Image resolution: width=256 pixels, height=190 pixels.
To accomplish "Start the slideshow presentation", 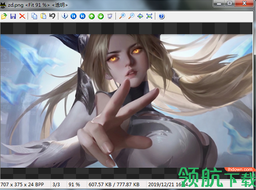I will click(110, 16).
